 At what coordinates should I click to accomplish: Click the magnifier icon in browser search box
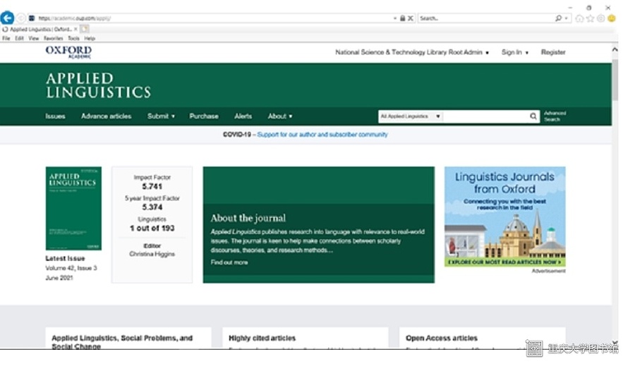(558, 18)
